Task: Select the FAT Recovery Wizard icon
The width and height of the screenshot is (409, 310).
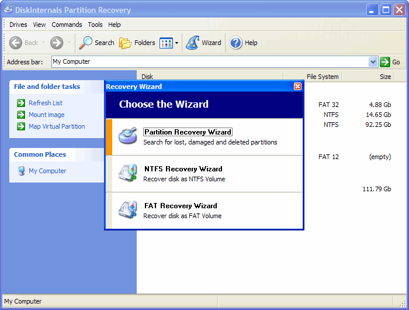Action: [127, 210]
